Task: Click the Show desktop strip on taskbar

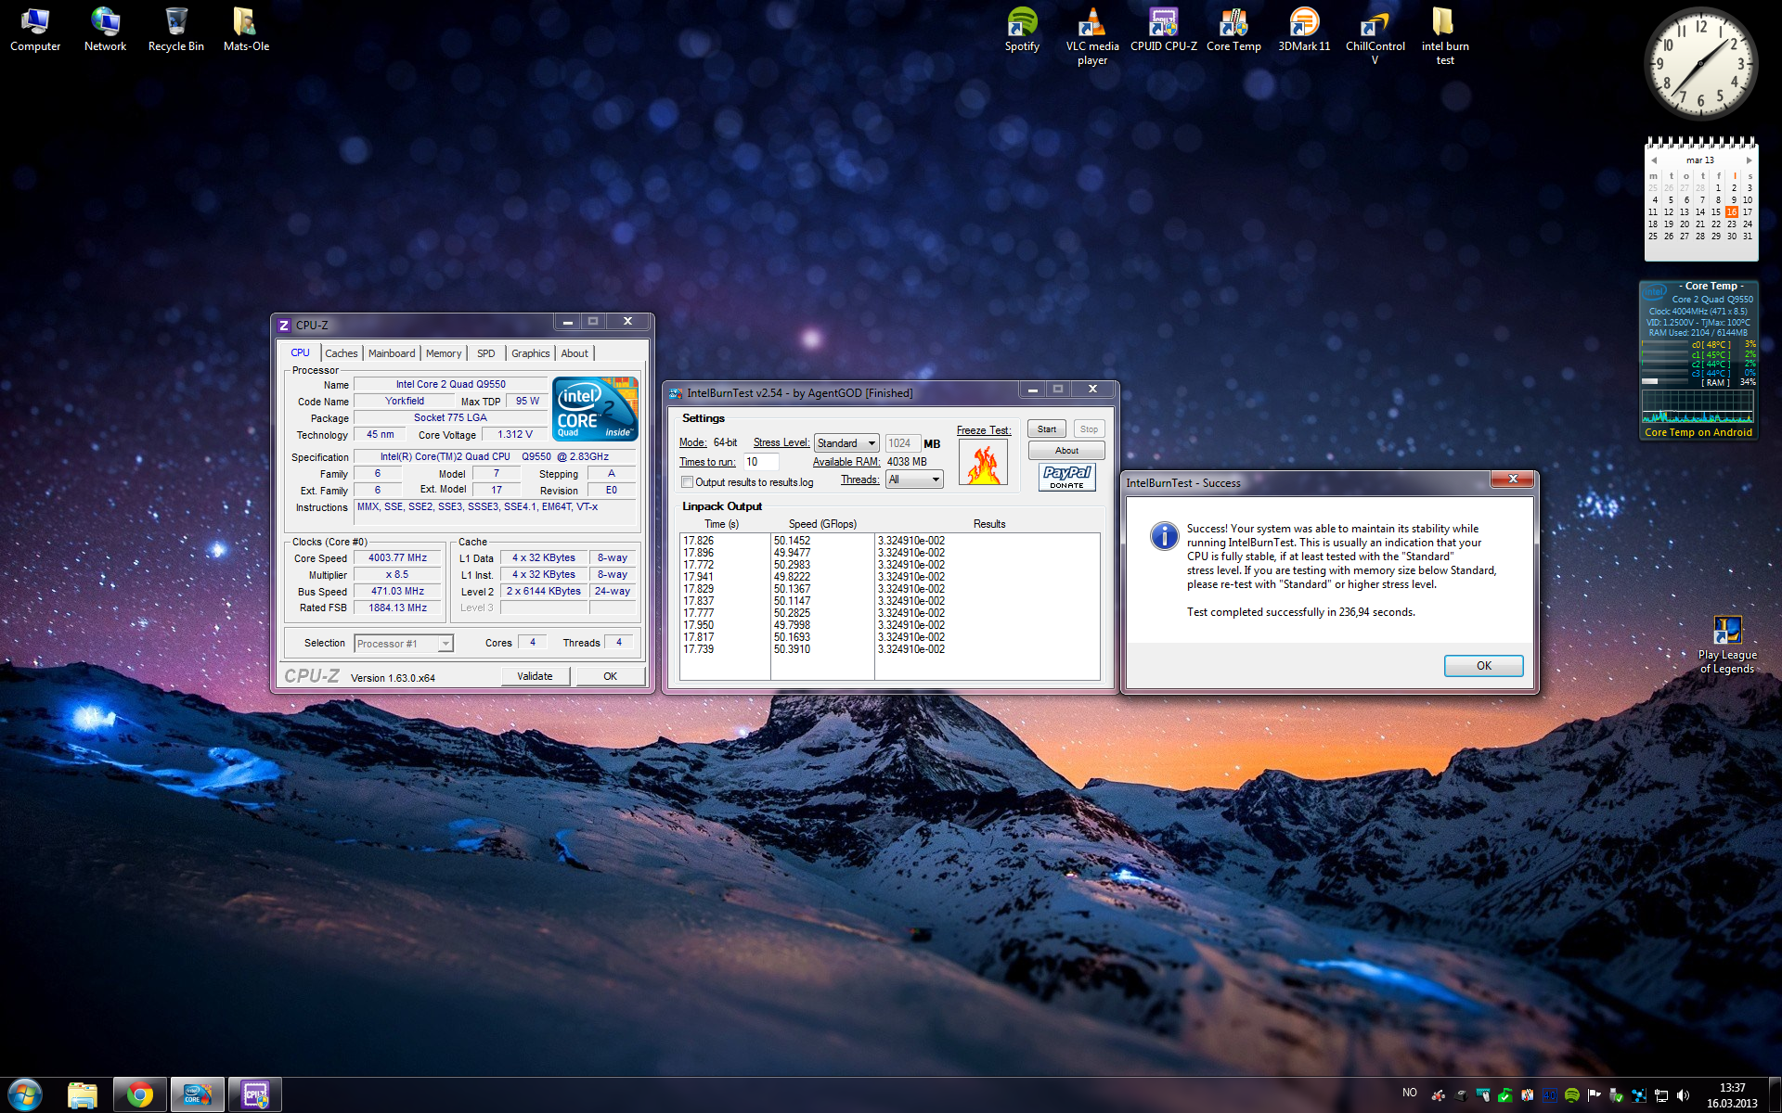Action: pos(1775,1095)
